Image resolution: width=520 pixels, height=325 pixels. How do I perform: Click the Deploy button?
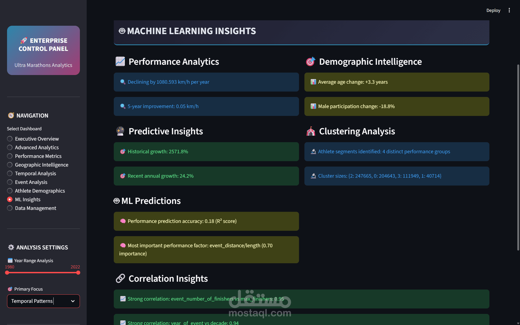pos(493,10)
